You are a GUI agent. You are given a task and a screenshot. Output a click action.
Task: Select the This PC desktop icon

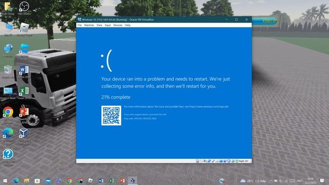pyautogui.click(x=8, y=30)
